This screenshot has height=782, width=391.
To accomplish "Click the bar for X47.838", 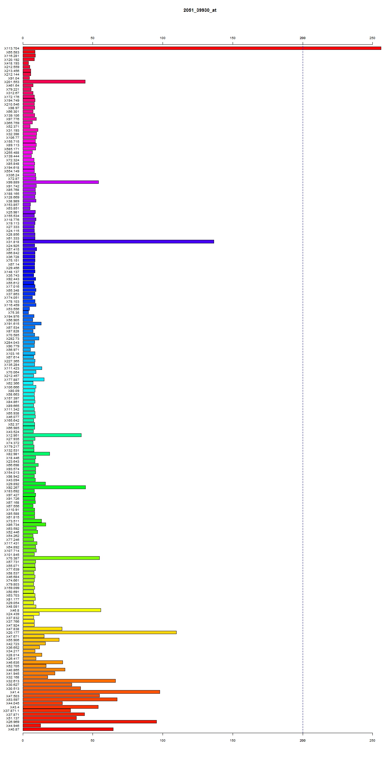I will 42,629.
